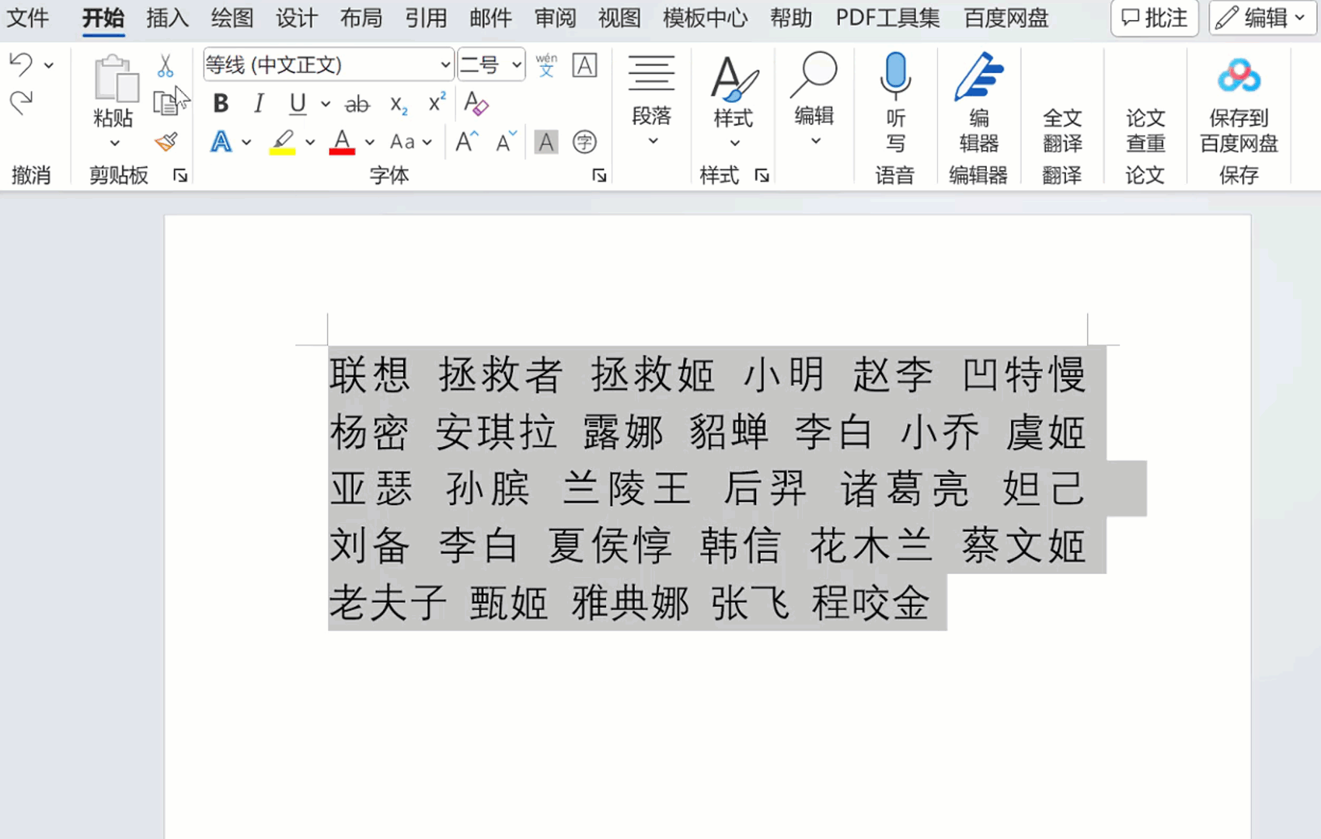This screenshot has height=839, width=1321.
Task: Expand the 样式 styles dropdown
Action: pyautogui.click(x=733, y=142)
